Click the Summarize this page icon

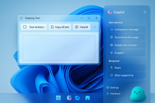(x=111, y=37)
